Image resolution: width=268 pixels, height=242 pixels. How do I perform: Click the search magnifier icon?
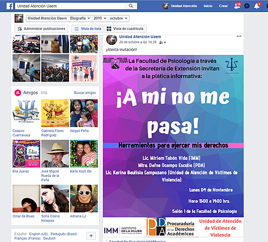131,6
